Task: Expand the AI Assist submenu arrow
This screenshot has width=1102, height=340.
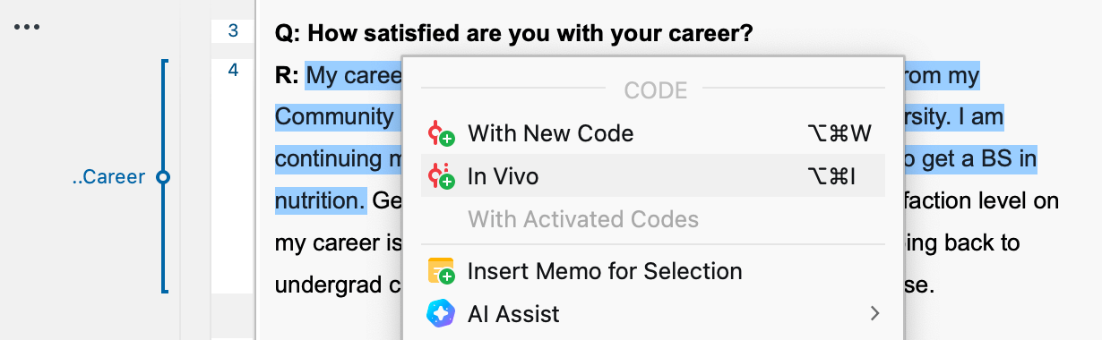Action: pyautogui.click(x=874, y=313)
